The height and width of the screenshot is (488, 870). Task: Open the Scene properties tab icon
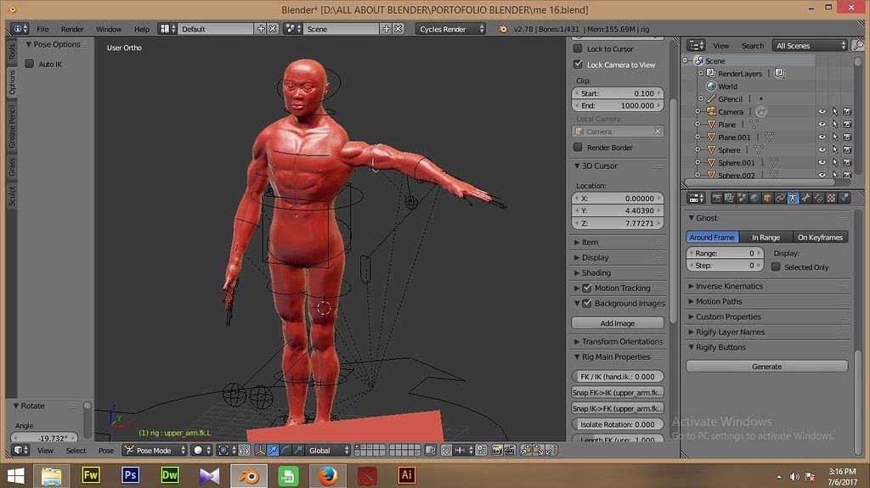(742, 198)
